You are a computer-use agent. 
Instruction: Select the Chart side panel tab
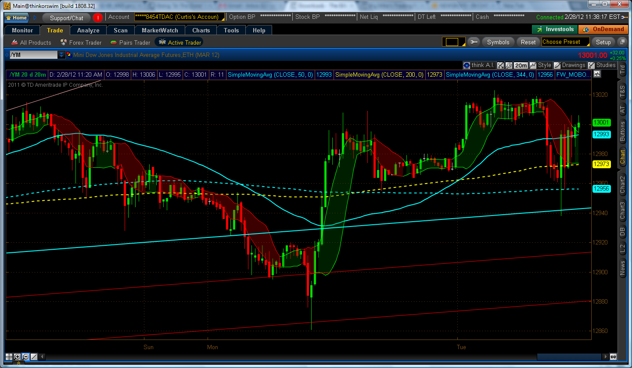tap(622, 157)
